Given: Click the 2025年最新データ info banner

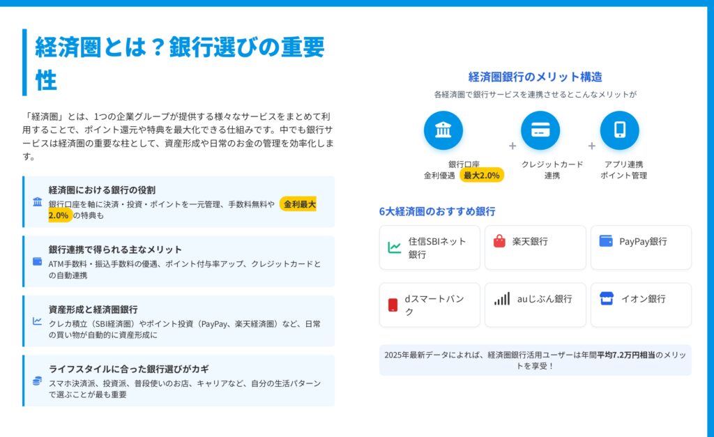Looking at the screenshot, I should point(535,360).
